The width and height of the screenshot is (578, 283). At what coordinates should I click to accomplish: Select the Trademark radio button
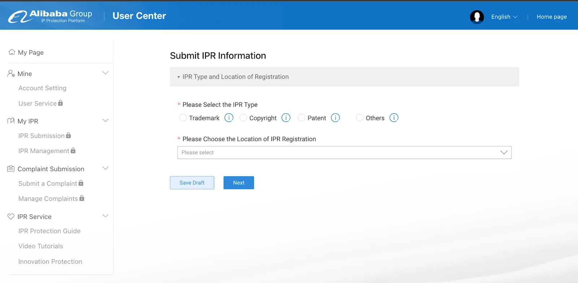[x=183, y=118]
